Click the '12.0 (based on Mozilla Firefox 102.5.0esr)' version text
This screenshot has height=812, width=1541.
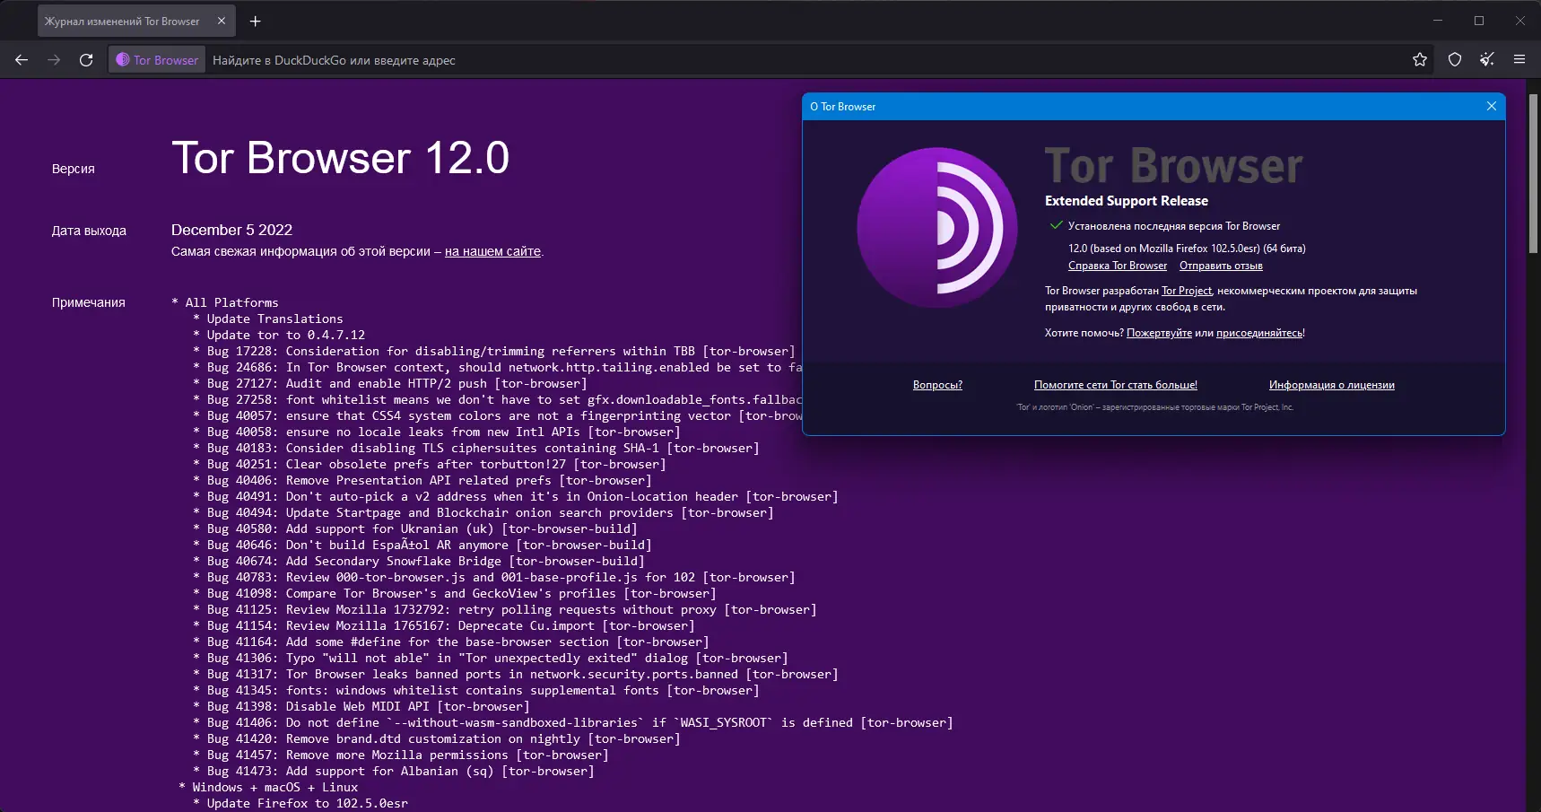(x=1187, y=249)
